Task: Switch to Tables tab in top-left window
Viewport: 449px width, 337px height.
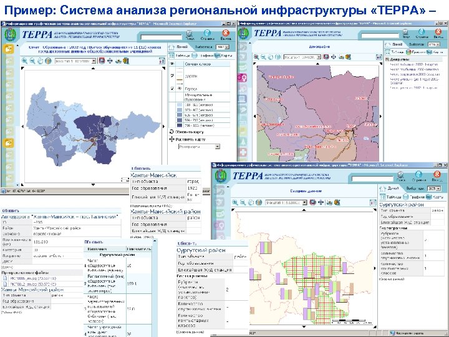Action: (x=179, y=56)
